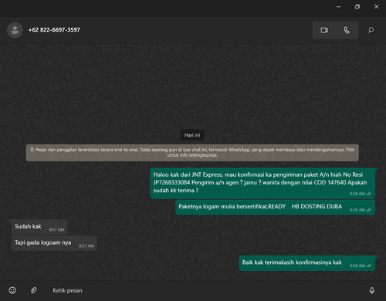The width and height of the screenshot is (386, 301).
Task: Select the 'Paketnya logam mulia bersertifikat' message
Action: (x=275, y=207)
